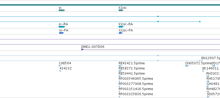Select the sc-RA transcript glyph
This screenshot has height=98, width=220.
62,27
